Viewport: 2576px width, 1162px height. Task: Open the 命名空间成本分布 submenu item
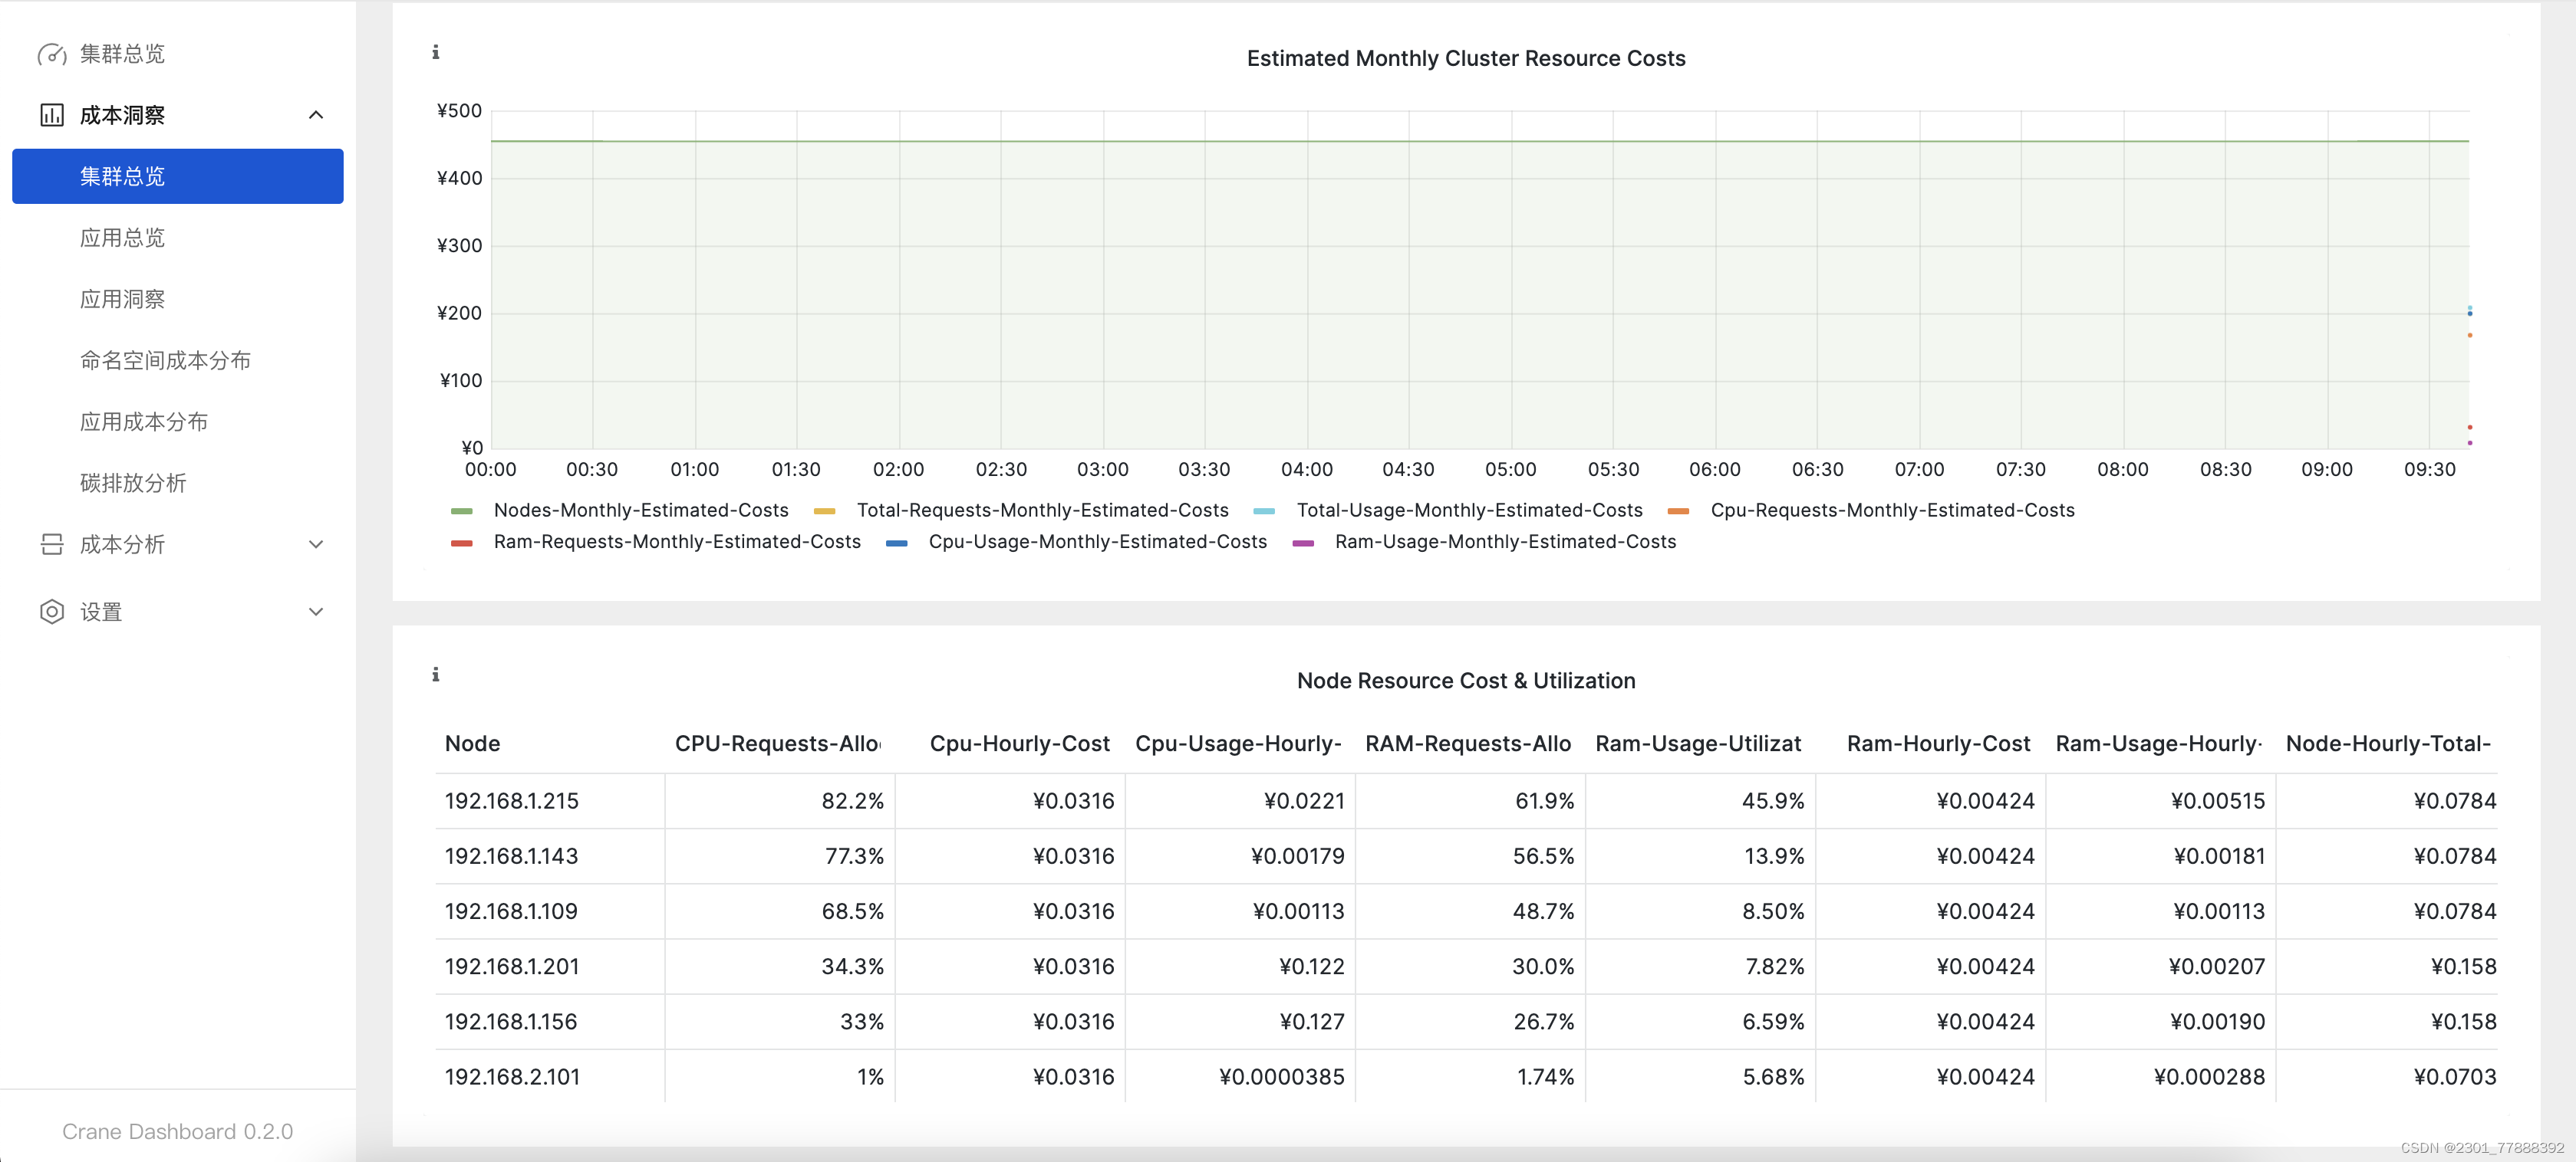(165, 361)
